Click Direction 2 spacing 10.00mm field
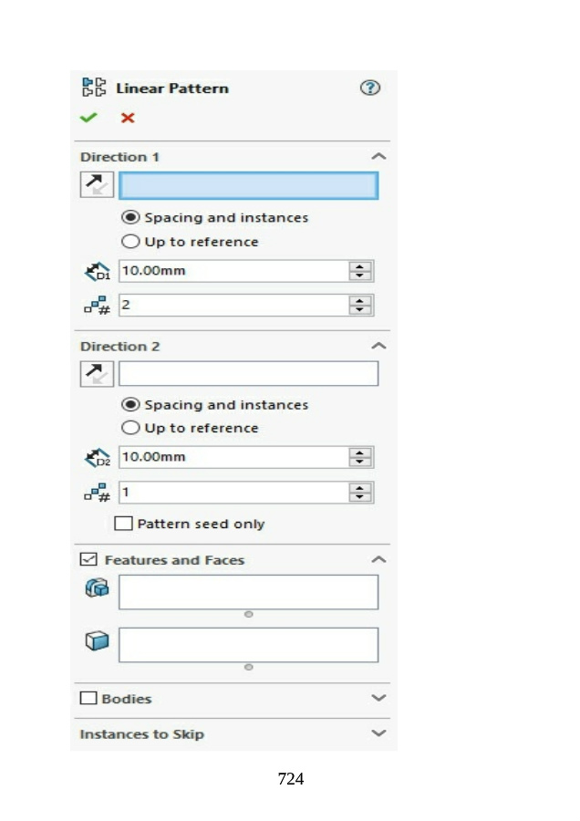This screenshot has width=580, height=821. (x=233, y=457)
